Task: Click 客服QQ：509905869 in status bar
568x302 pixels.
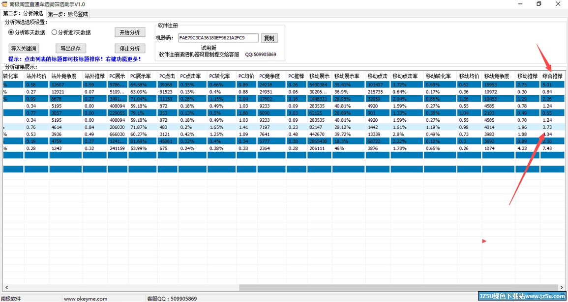Action: tap(172, 299)
